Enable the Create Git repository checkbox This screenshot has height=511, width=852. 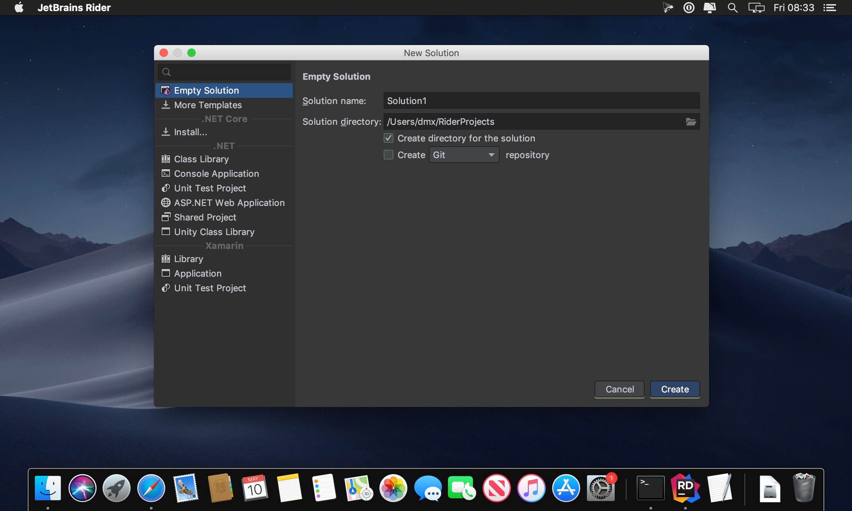[387, 155]
